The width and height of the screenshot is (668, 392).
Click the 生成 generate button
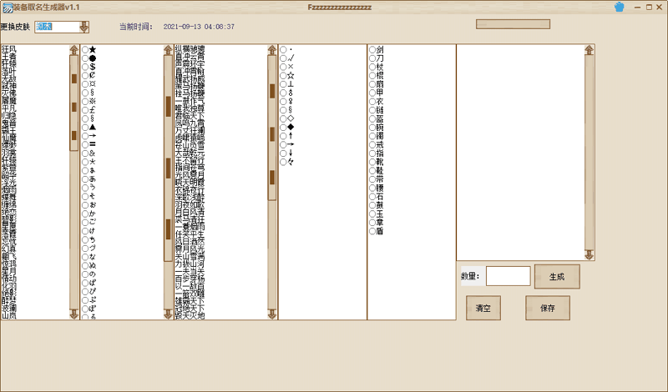556,276
